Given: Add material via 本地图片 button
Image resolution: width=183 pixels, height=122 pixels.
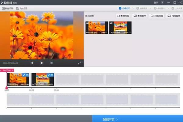Looking at the screenshot, I should [x=140, y=16].
